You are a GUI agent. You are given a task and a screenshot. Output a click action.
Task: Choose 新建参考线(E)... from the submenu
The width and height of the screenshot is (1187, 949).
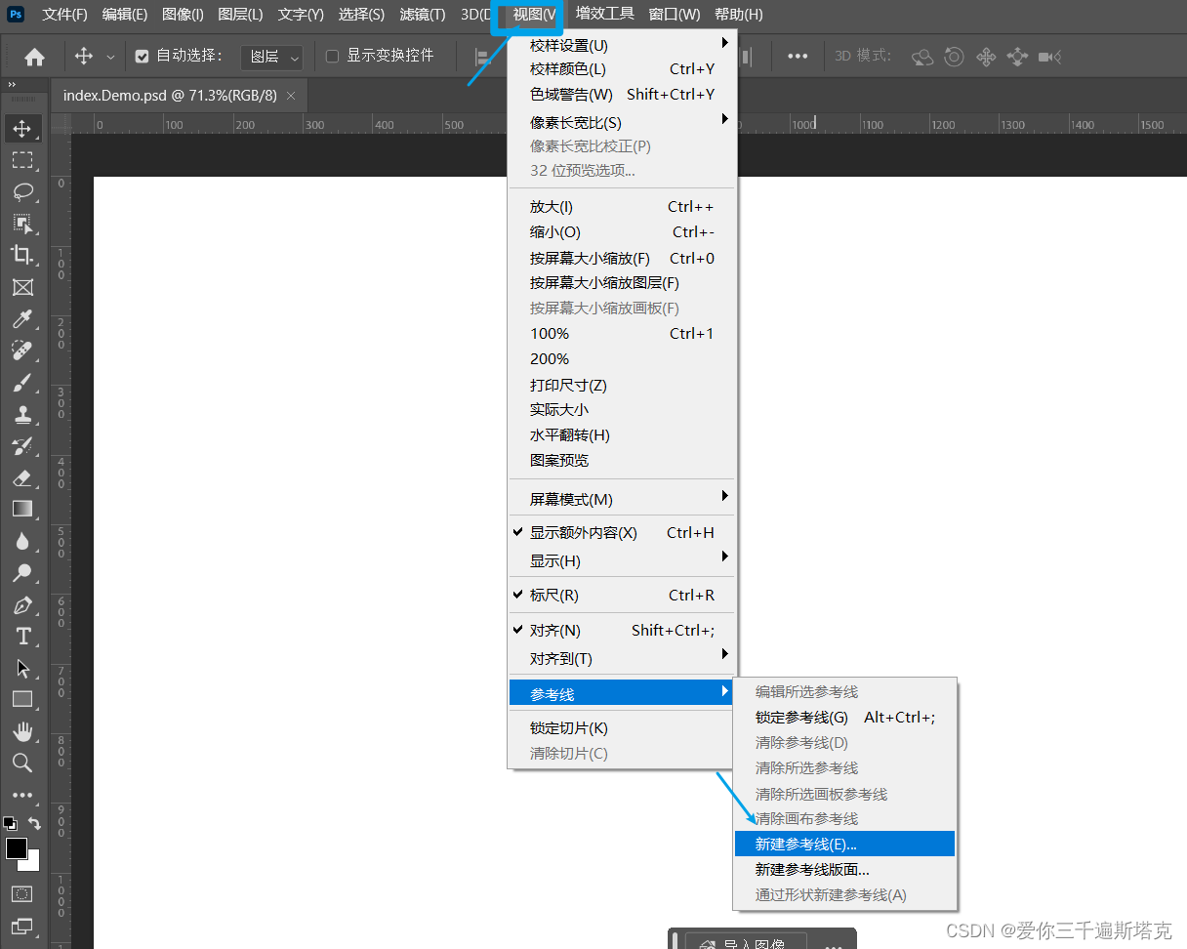click(844, 845)
